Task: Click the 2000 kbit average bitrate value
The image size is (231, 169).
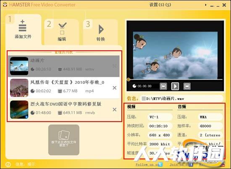Action: click(x=160, y=144)
